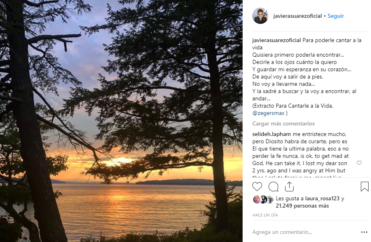Image resolution: width=371 pixels, height=242 pixels.
Task: Click the rightmost liker avatar beside Les gusta
Action: coord(270,199)
